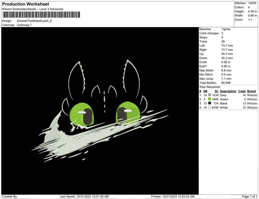This screenshot has width=259, height=199.
Task: Click height value '4.36 in'
Action: 252,11
